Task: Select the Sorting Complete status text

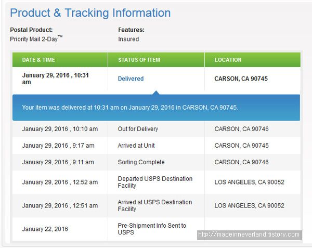Action: coord(141,162)
